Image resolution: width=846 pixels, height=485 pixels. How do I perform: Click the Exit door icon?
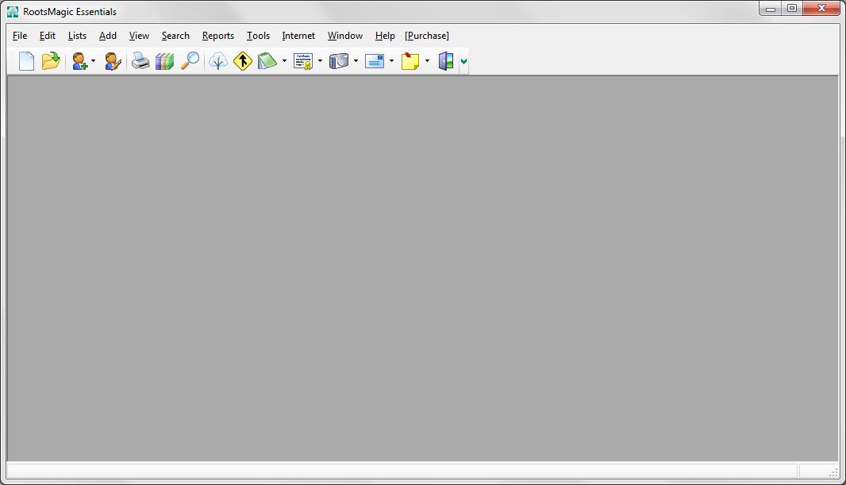(x=445, y=61)
